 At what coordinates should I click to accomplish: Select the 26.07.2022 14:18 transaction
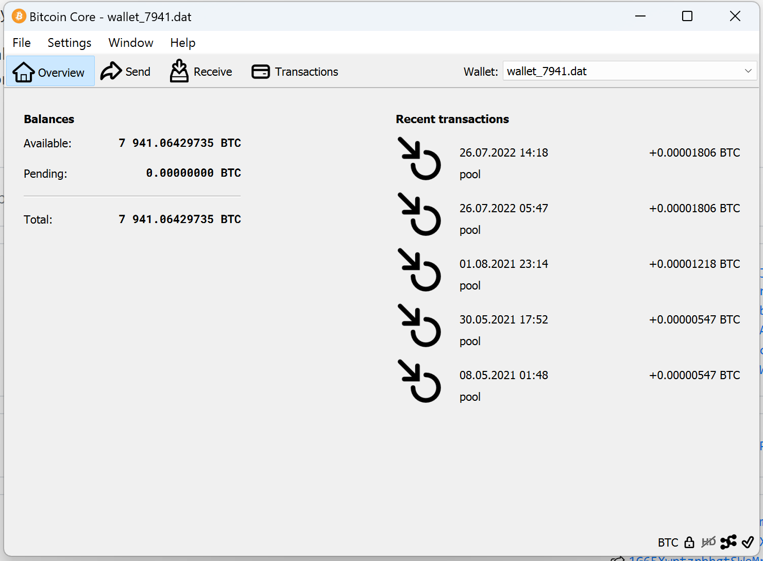503,153
